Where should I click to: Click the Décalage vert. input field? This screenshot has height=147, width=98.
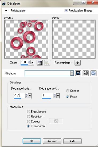pos(48,95)
